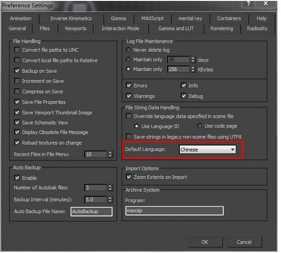This screenshot has height=253, width=281.
Task: Adjust the Backup Interval minutes spinner
Action: coord(110,200)
